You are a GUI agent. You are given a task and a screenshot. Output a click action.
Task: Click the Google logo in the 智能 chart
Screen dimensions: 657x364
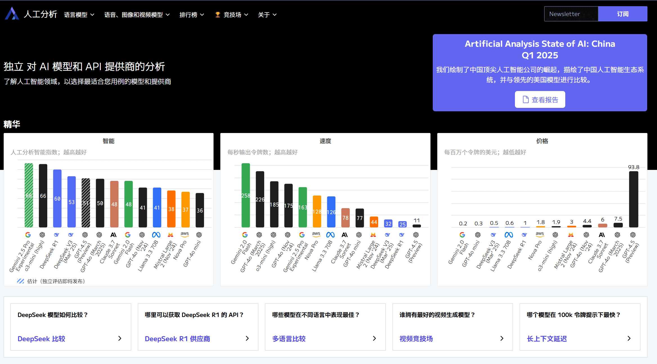point(28,235)
